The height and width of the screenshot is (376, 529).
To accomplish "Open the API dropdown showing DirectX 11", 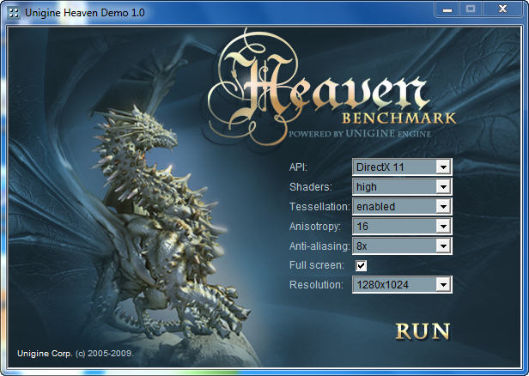I will (x=402, y=167).
